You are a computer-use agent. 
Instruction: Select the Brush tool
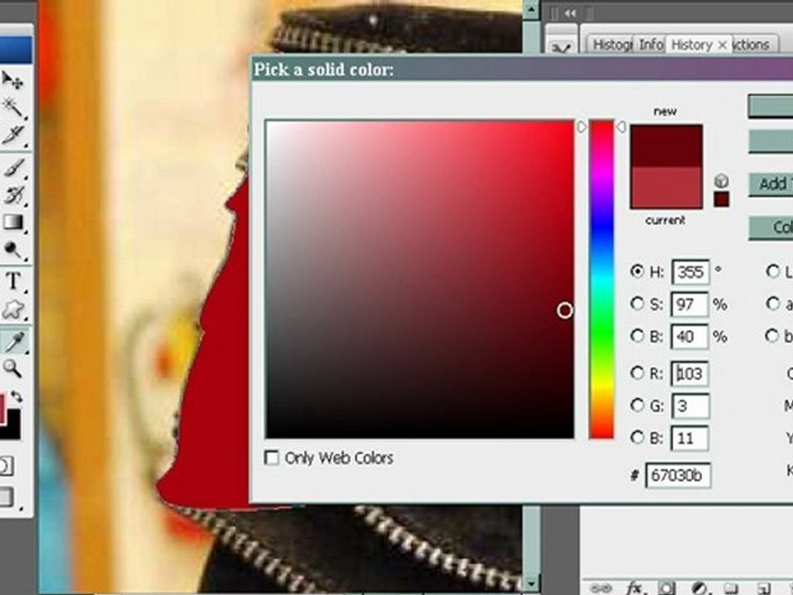pyautogui.click(x=13, y=168)
